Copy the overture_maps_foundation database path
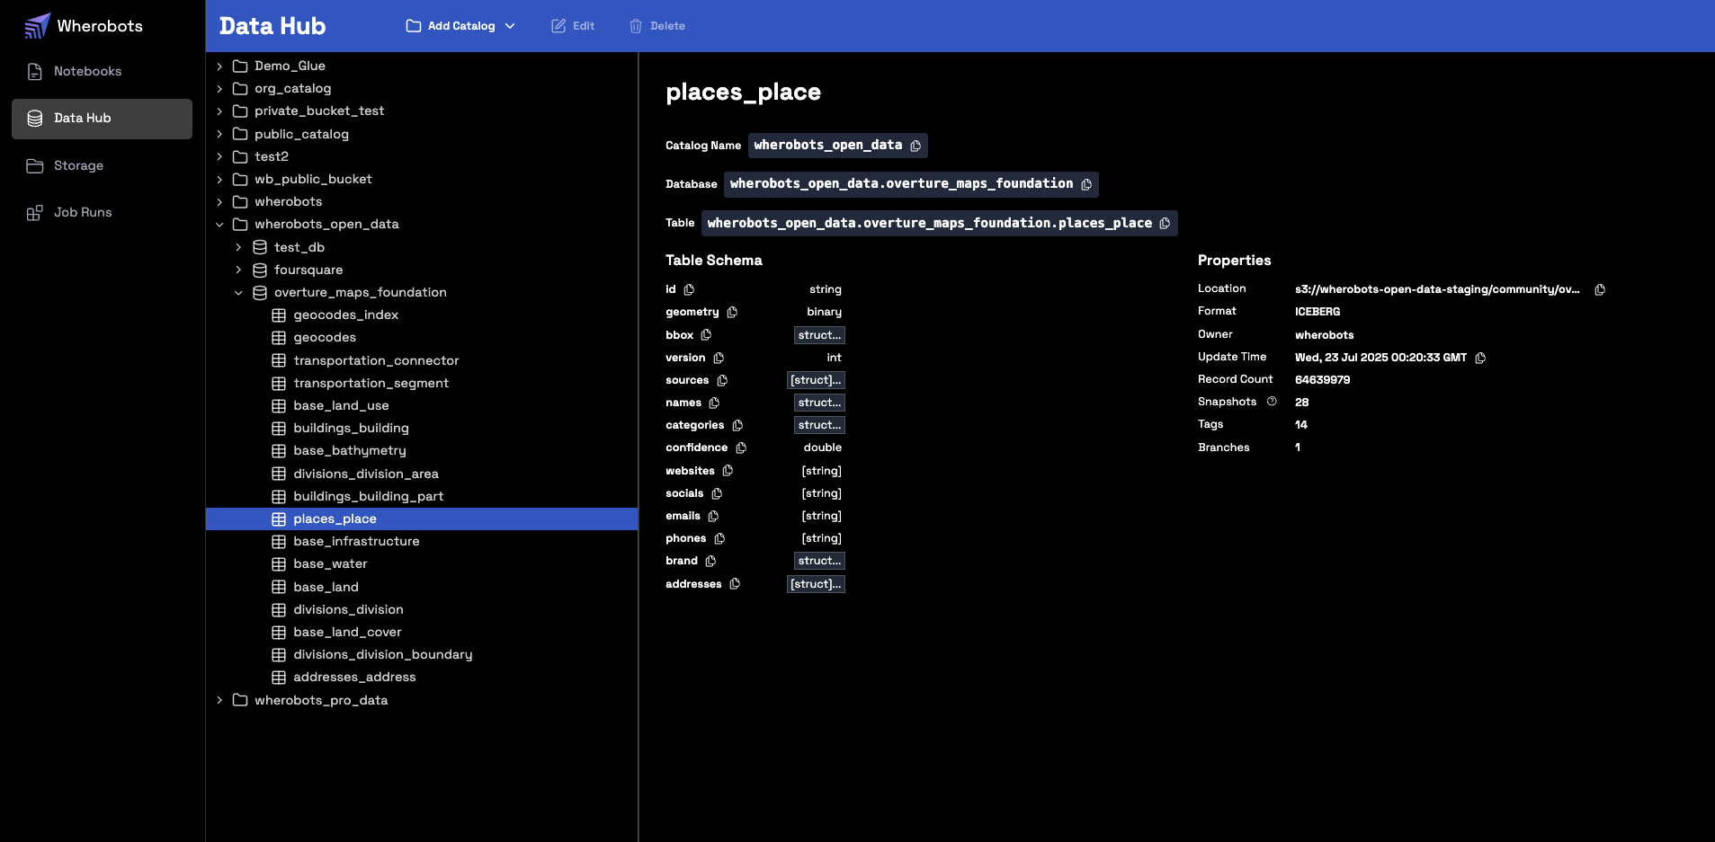This screenshot has width=1715, height=842. pos(1085,184)
